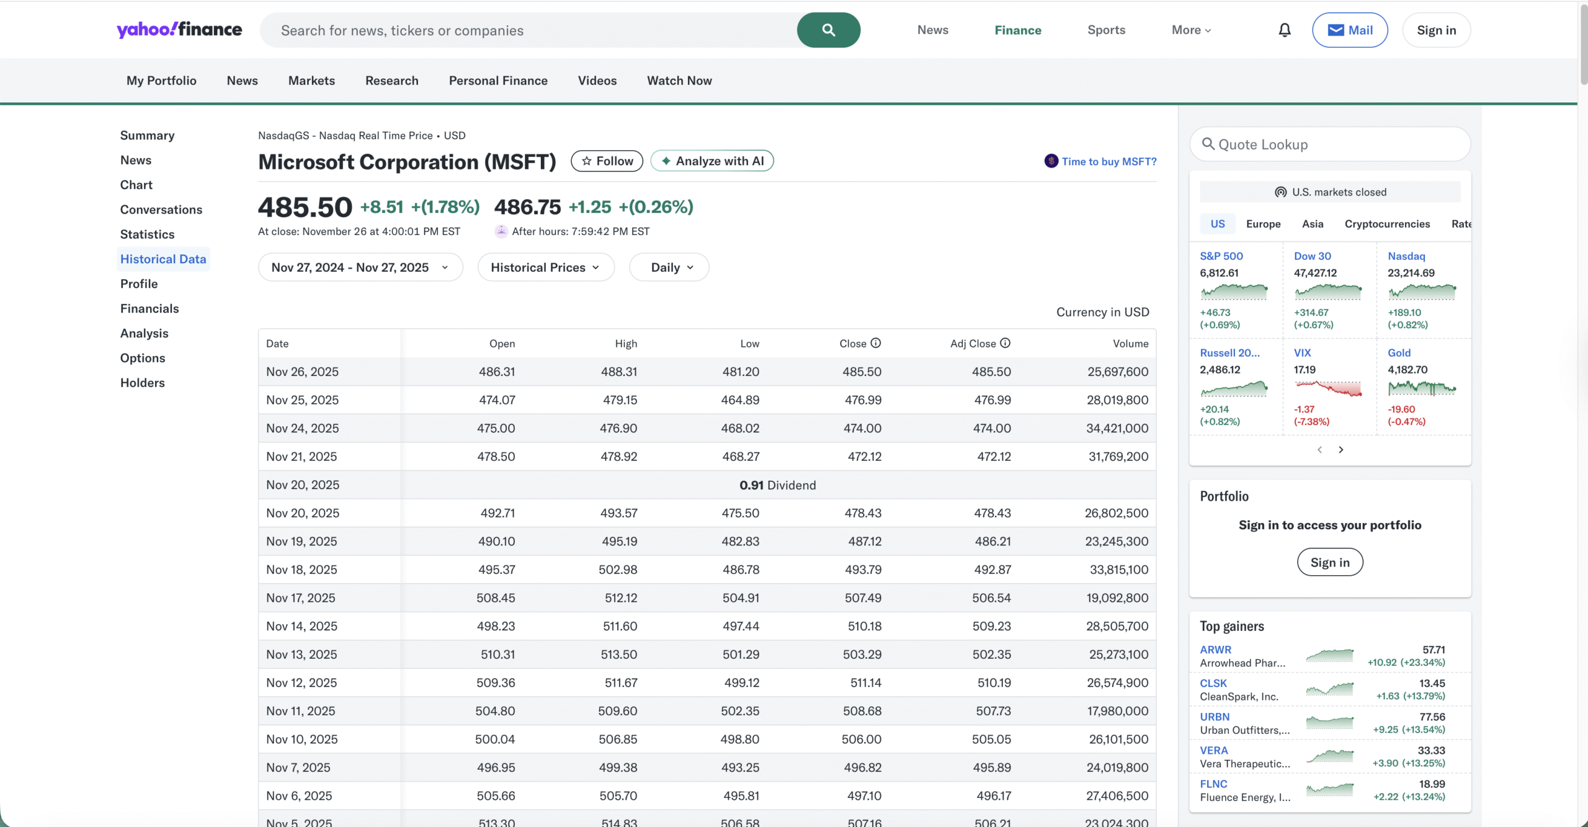1588x827 pixels.
Task: Click the green search magnifier button
Action: click(828, 30)
